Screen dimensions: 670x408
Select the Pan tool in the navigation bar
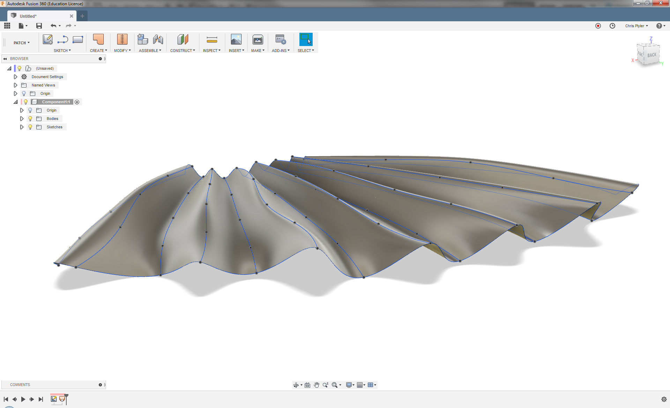[x=317, y=385]
